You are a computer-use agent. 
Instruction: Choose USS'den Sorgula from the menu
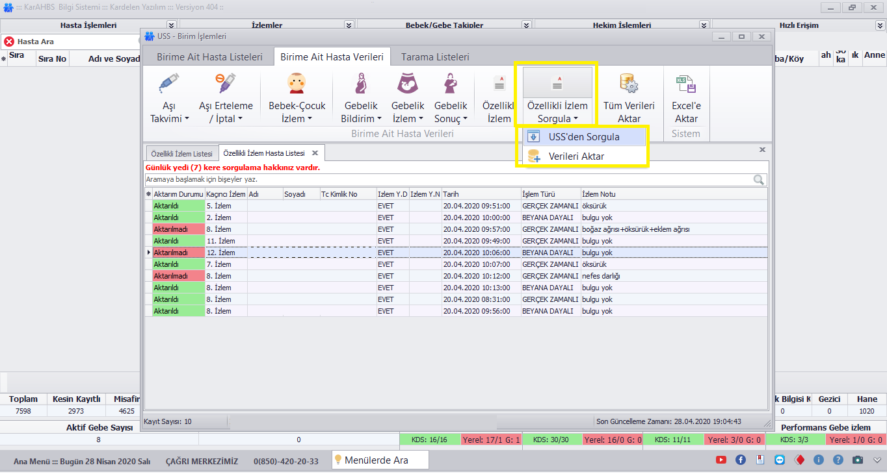[x=583, y=137]
